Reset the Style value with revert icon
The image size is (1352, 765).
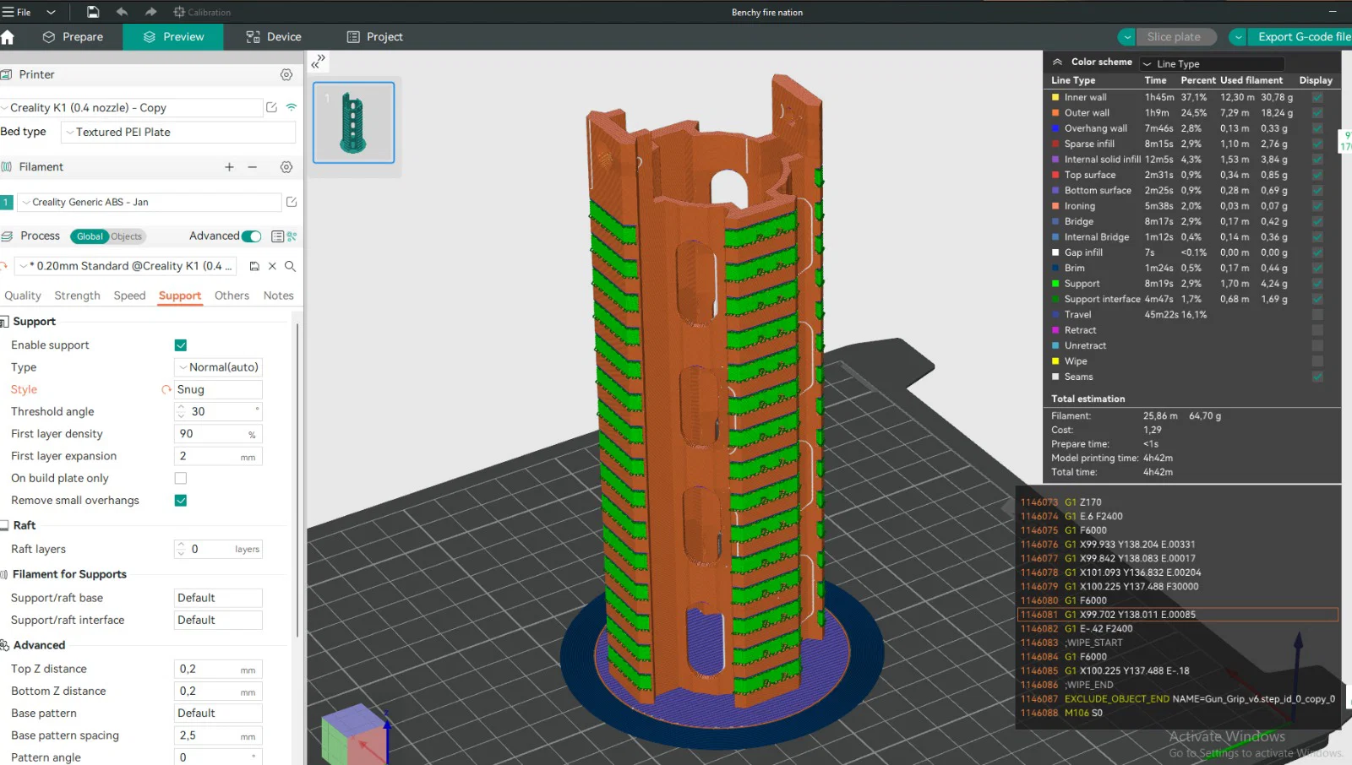click(x=166, y=389)
